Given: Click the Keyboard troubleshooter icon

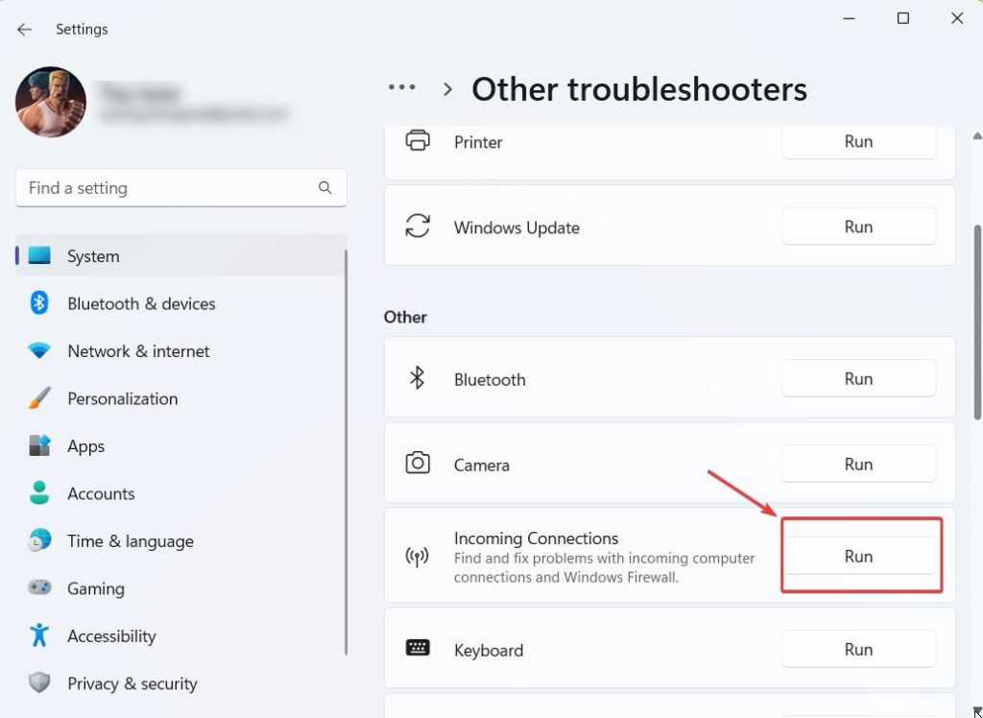Looking at the screenshot, I should 418,648.
